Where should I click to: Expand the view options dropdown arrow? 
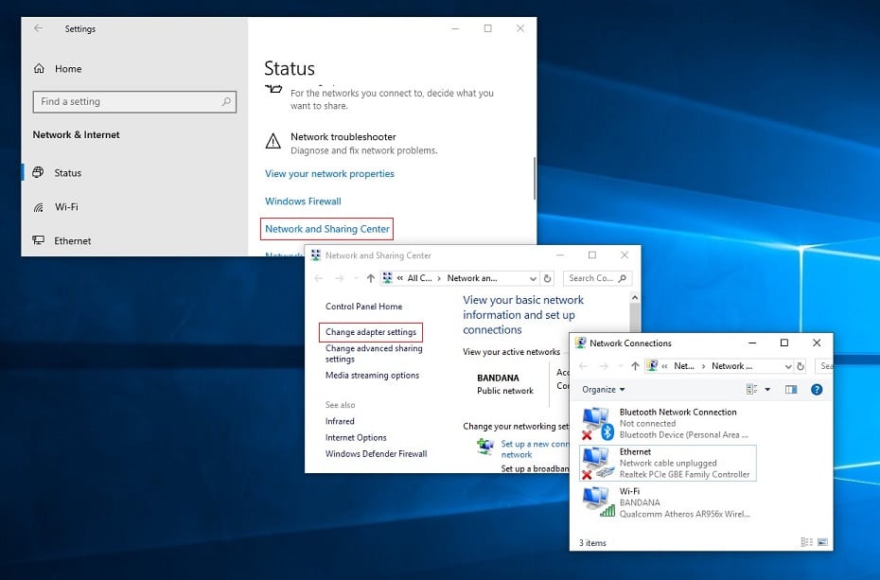[767, 389]
